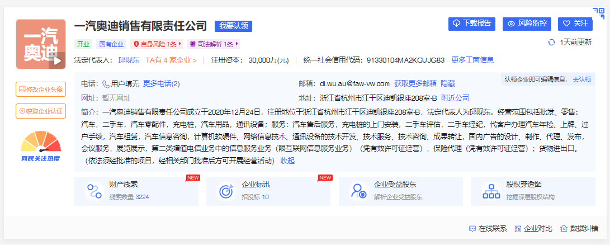Screen dimensions: 610x245
Task: Open 附近公司 nearby companies link
Action: tap(455, 98)
